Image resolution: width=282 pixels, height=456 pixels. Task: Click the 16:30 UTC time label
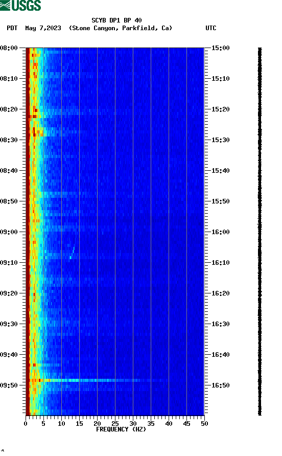(x=220, y=324)
